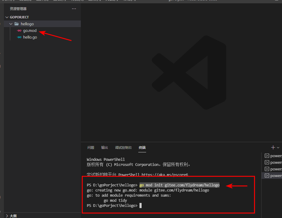
Task: Click the hello.go Go file icon
Action: tap(19, 37)
